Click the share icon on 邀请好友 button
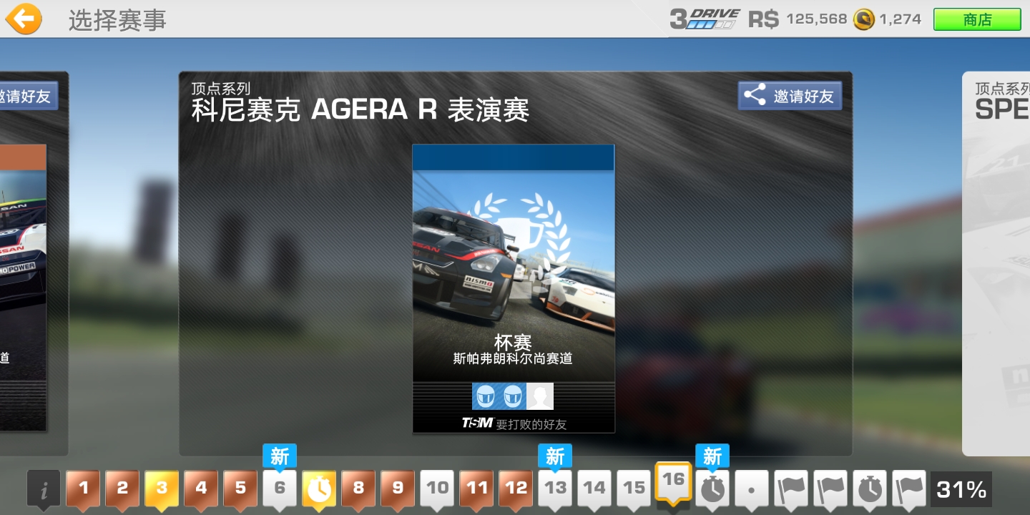The width and height of the screenshot is (1030, 515). pos(755,95)
